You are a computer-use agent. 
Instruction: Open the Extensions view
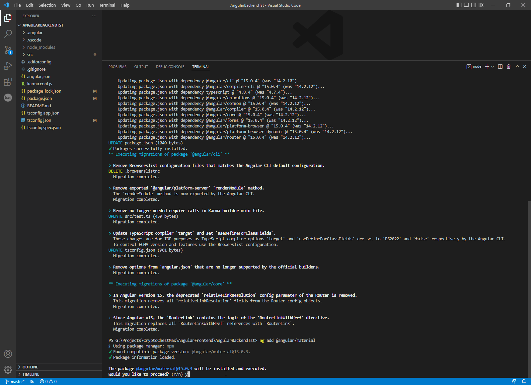point(8,82)
